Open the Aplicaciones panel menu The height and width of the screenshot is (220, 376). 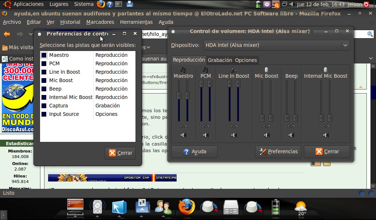pyautogui.click(x=28, y=4)
